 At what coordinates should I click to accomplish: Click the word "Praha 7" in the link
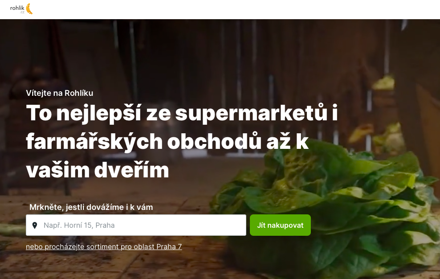click(169, 247)
